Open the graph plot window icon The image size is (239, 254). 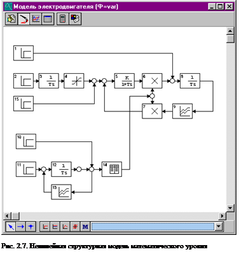pyautogui.click(x=36, y=19)
